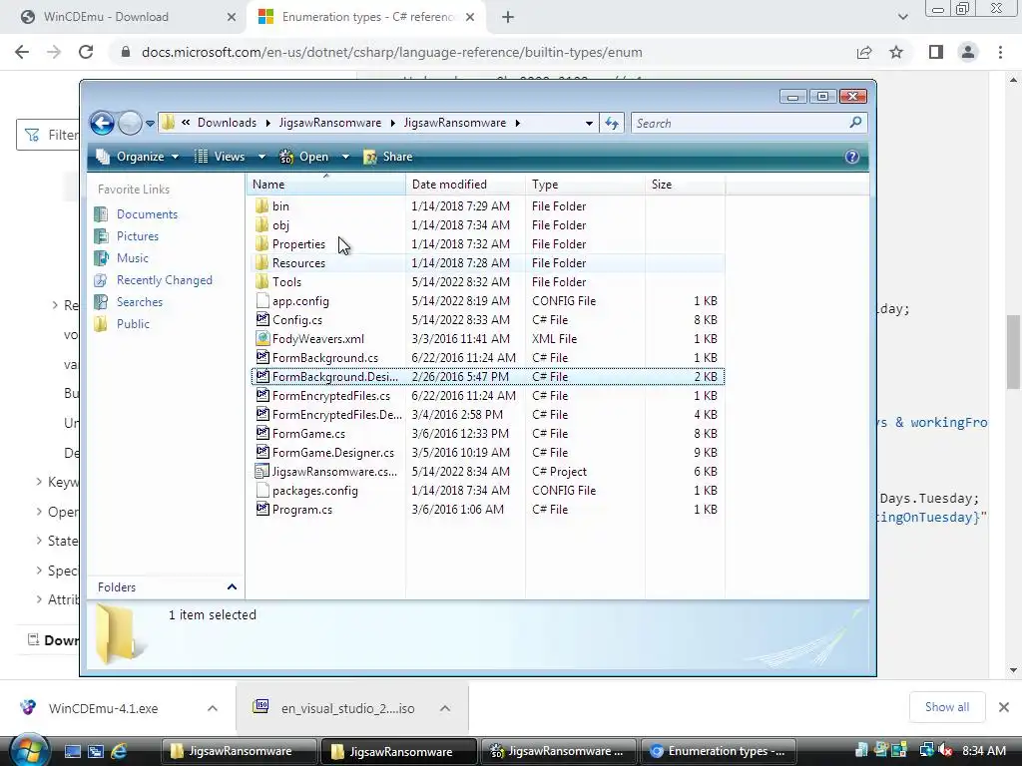1022x766 pixels.
Task: Sort files by Size column header
Action: 685,185
